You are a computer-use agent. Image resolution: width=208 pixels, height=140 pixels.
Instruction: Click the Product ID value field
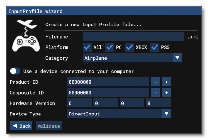(x=108, y=82)
